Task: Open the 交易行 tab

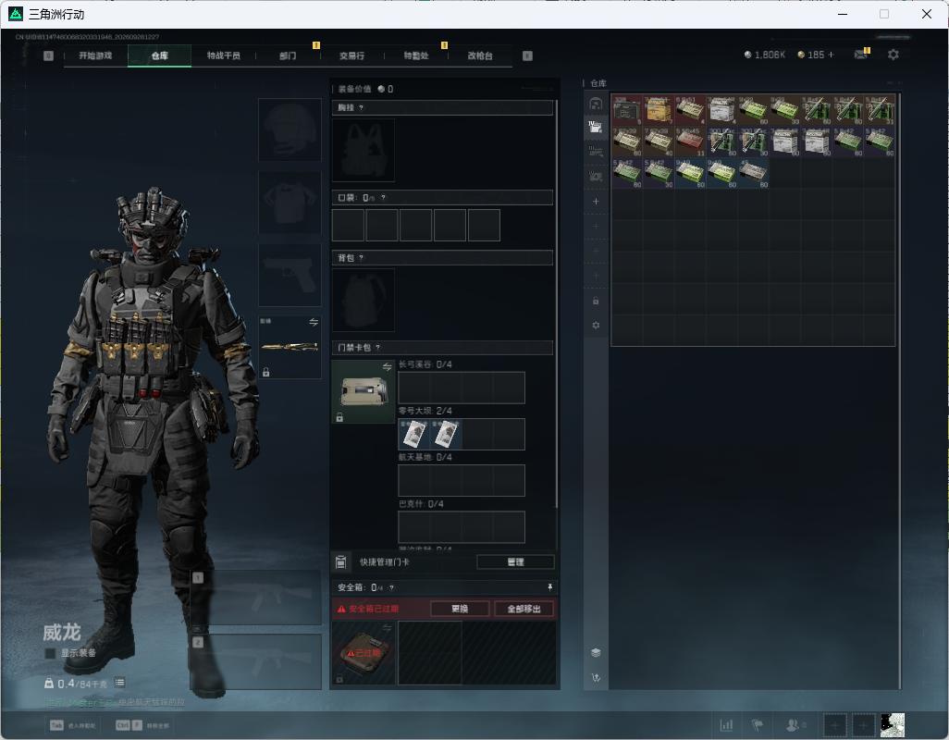Action: pos(351,55)
